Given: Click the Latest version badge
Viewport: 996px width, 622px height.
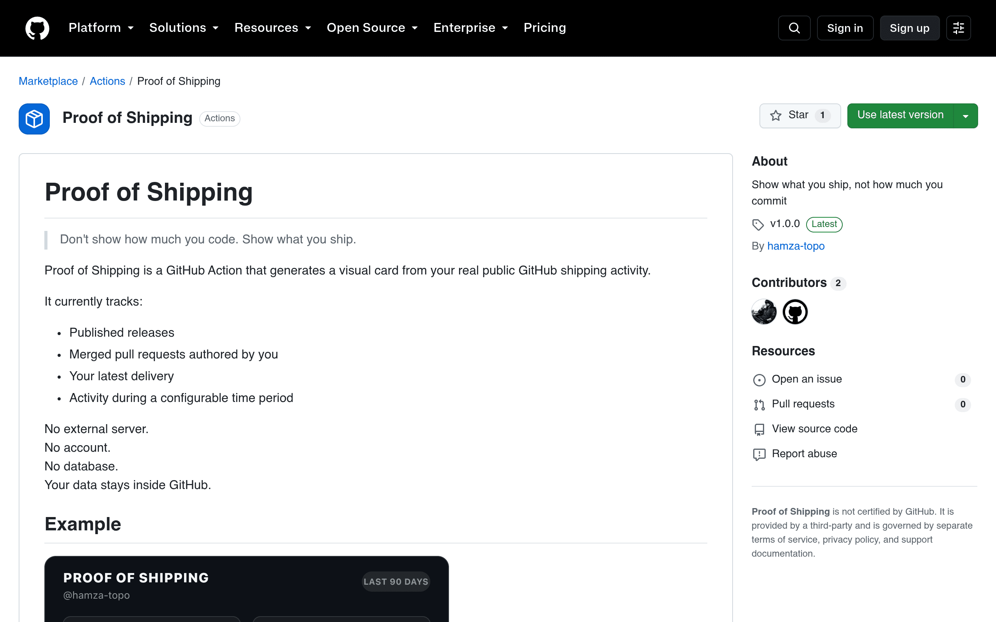Looking at the screenshot, I should 824,224.
